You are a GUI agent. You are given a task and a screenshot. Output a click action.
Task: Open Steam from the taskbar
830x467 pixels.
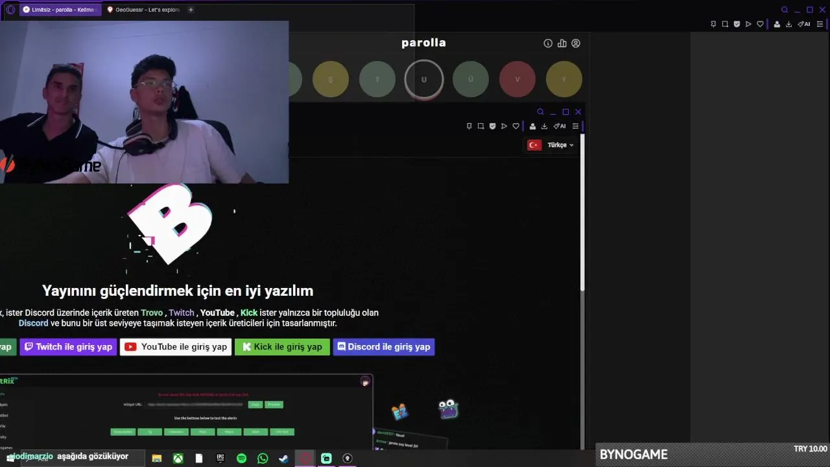click(x=283, y=459)
